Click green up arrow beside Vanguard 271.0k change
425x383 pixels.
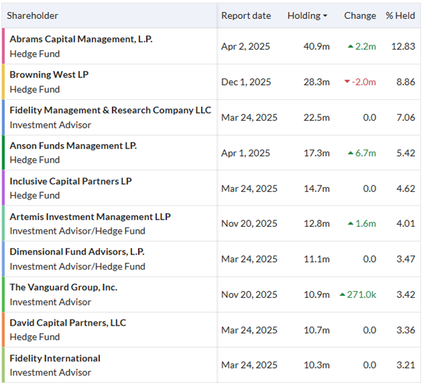342,295
